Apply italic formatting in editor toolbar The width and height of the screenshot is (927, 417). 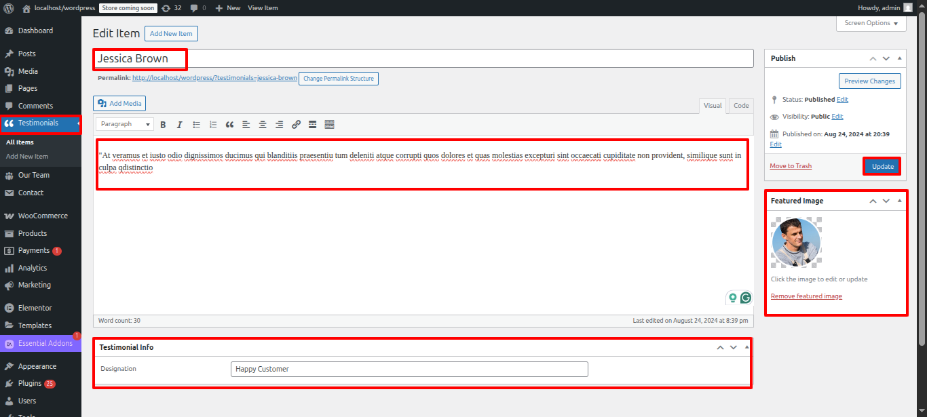click(x=180, y=125)
